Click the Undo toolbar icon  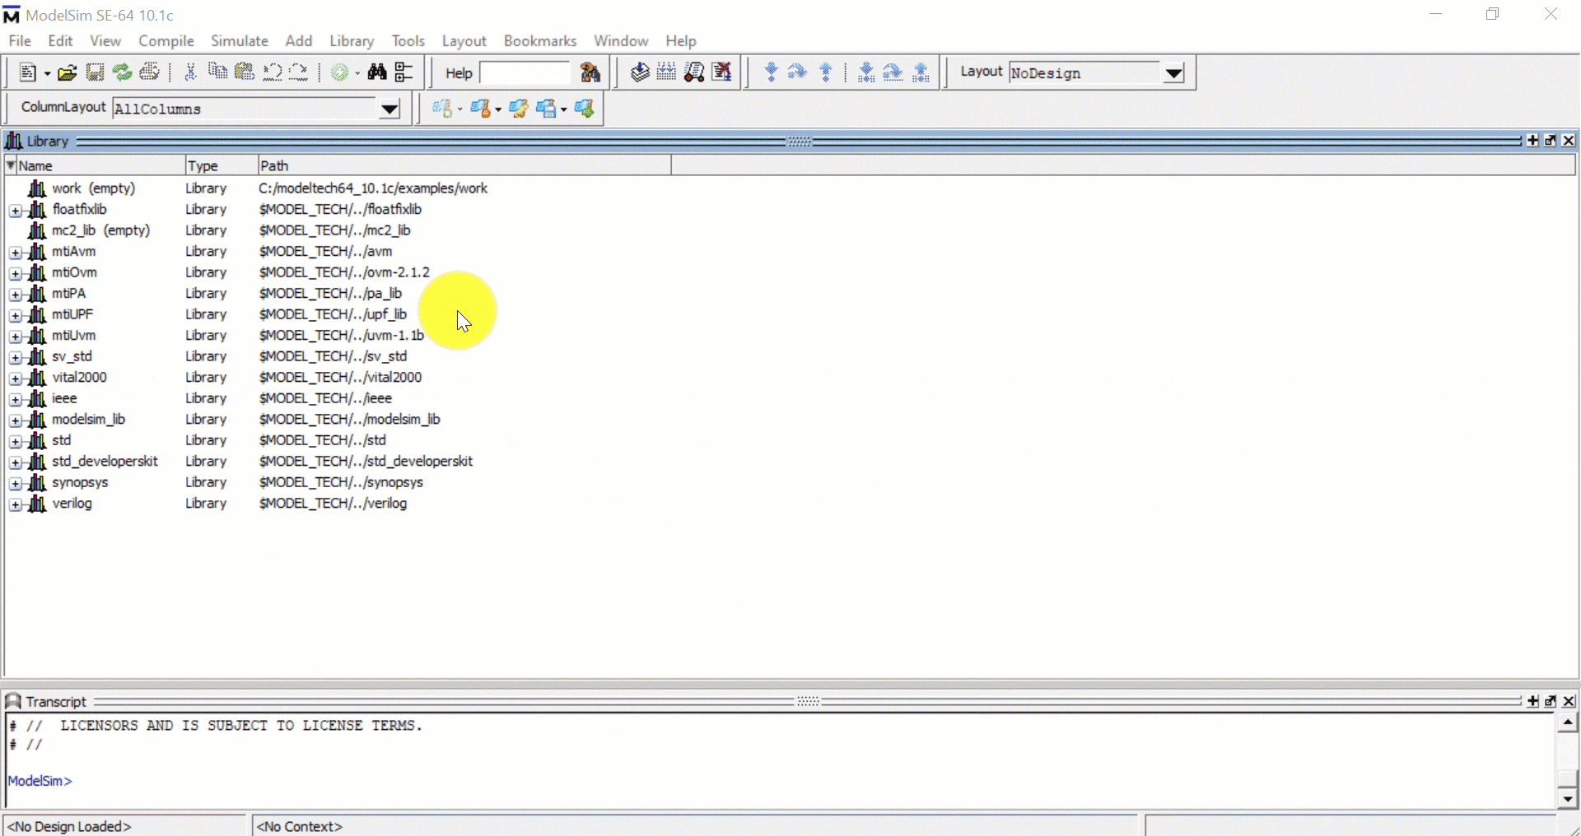[272, 72]
